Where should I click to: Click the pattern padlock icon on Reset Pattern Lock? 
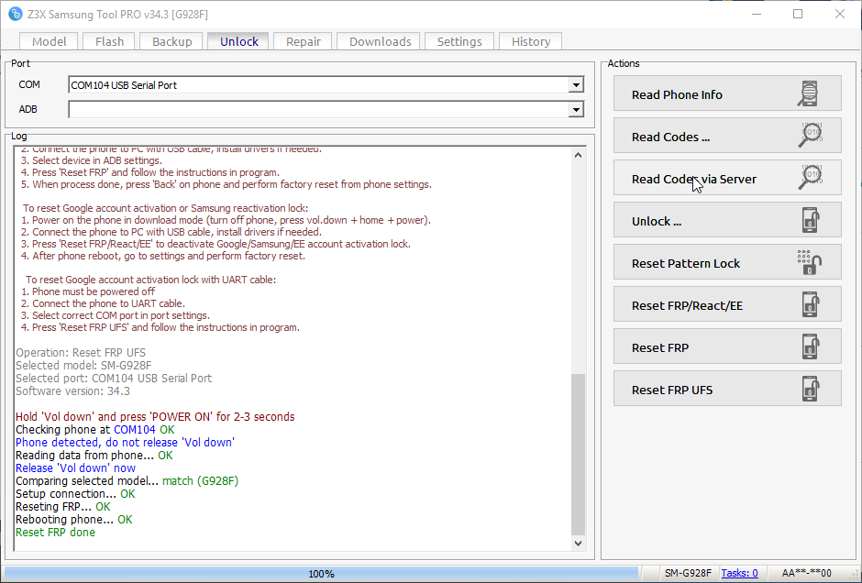pos(809,262)
